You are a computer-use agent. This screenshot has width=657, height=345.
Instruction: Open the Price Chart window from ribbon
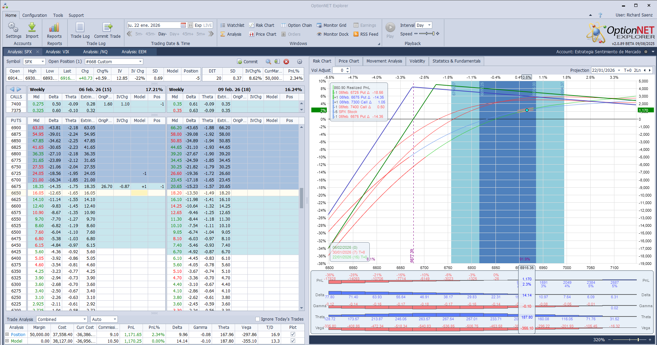pos(263,34)
